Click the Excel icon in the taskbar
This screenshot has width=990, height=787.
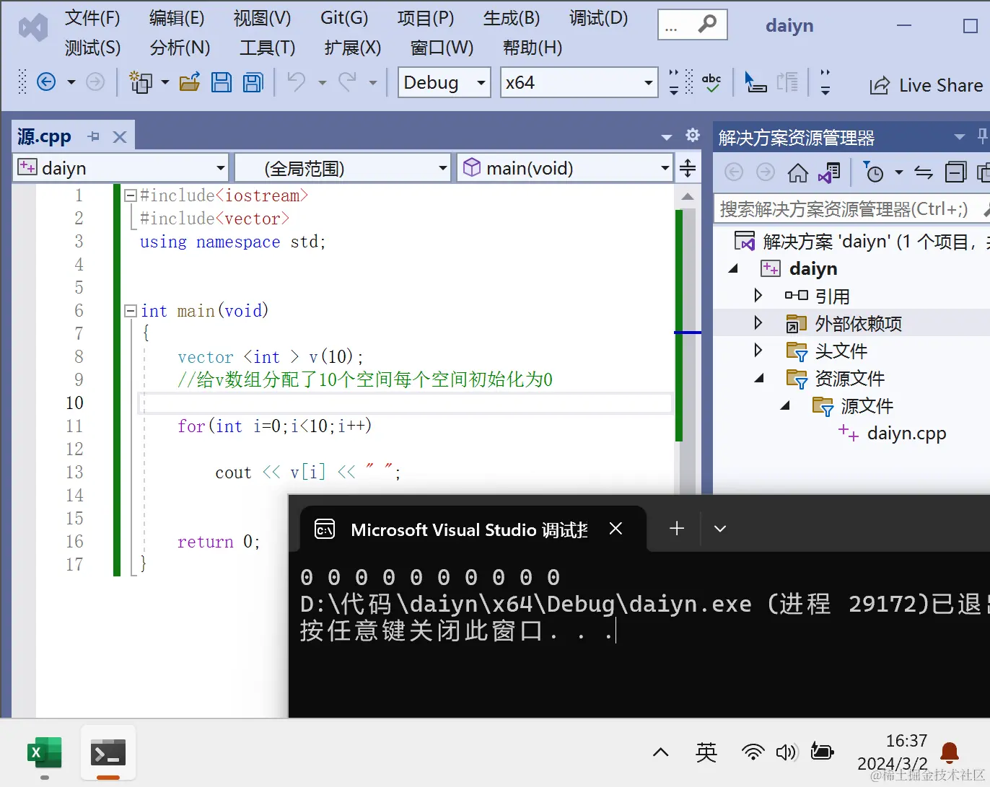tap(45, 754)
